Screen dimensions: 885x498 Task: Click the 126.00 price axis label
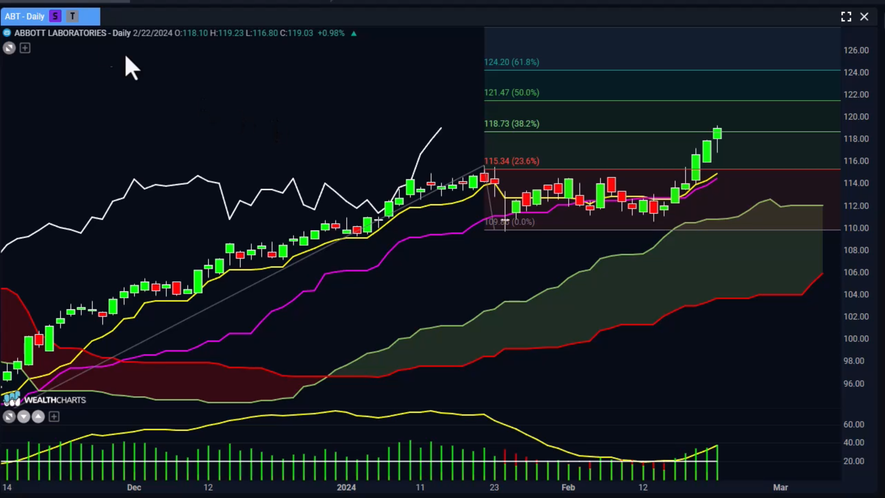856,50
